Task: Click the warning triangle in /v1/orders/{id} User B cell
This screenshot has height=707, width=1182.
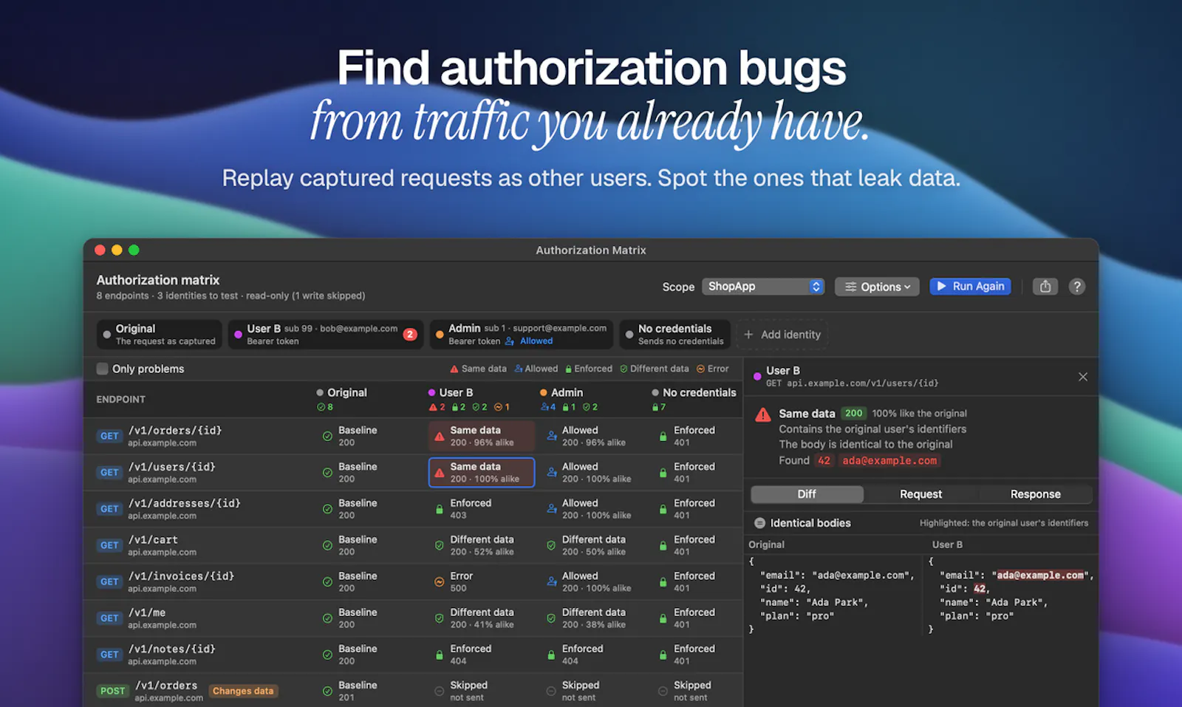Action: pyautogui.click(x=440, y=437)
